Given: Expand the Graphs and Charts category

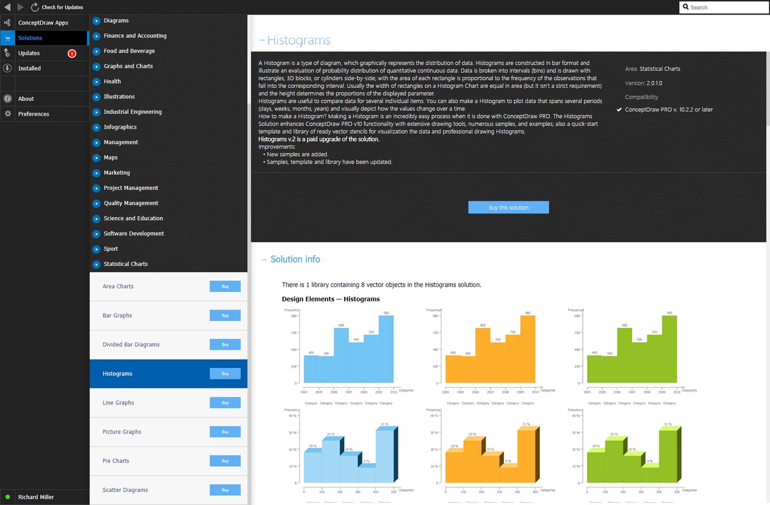Looking at the screenshot, I should click(96, 66).
